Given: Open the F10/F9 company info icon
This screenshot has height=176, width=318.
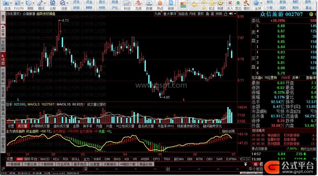Looking at the screenshot, I should click(18, 3).
